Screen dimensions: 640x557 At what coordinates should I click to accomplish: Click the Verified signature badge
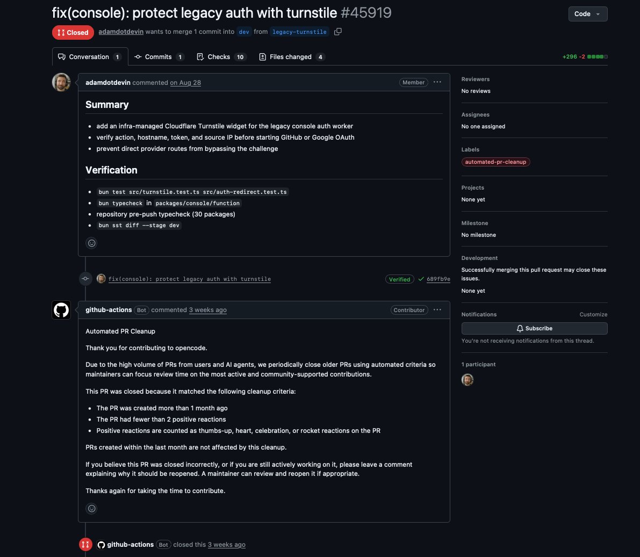pyautogui.click(x=399, y=279)
